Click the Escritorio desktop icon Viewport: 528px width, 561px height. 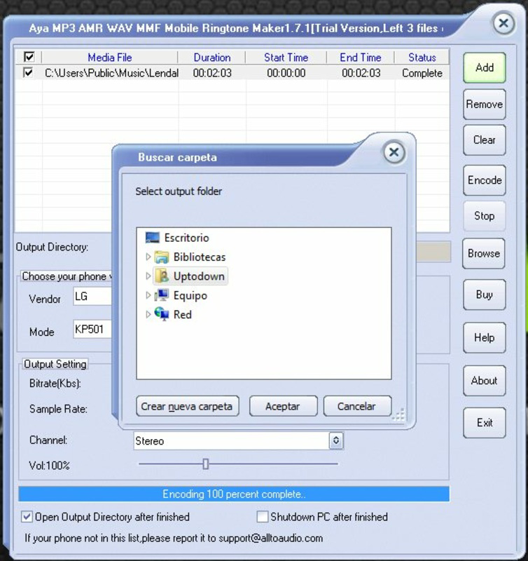pyautogui.click(x=152, y=238)
